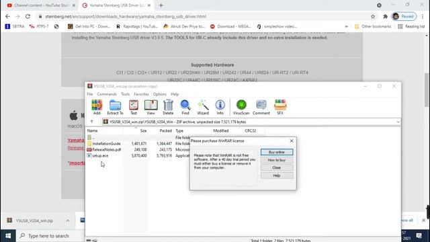Screen dimensions: 430x242
Task: Open a new Chrome tab
Action: coord(161,5)
